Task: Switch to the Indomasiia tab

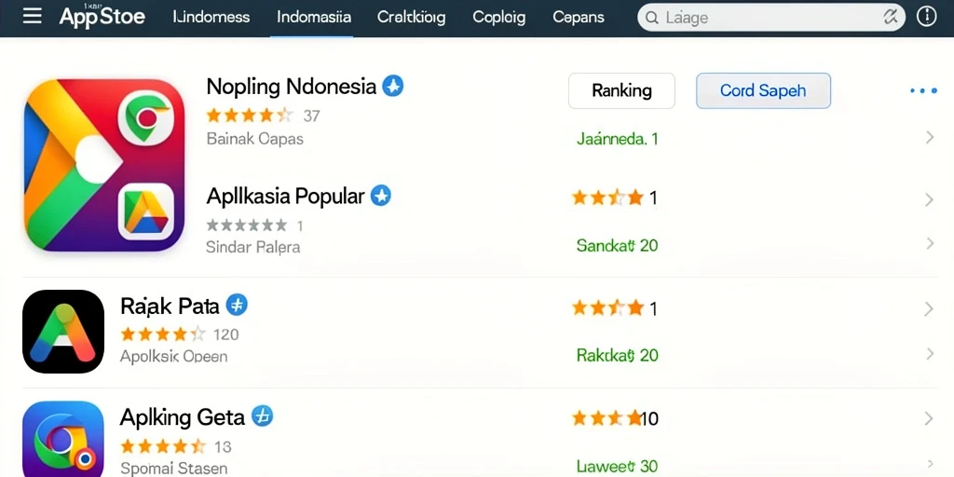Action: tap(313, 17)
